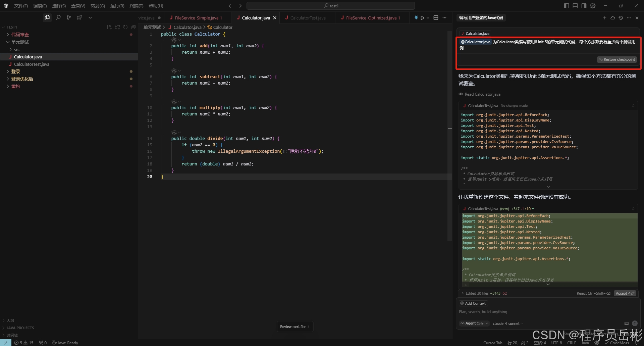Run the Java file with the play icon
The width and height of the screenshot is (644, 346).
422,18
